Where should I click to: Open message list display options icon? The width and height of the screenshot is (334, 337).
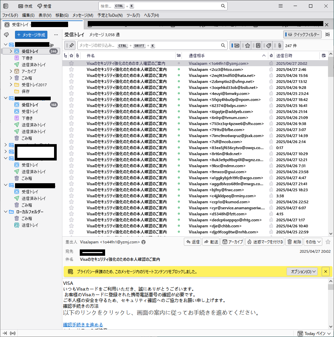(328, 35)
